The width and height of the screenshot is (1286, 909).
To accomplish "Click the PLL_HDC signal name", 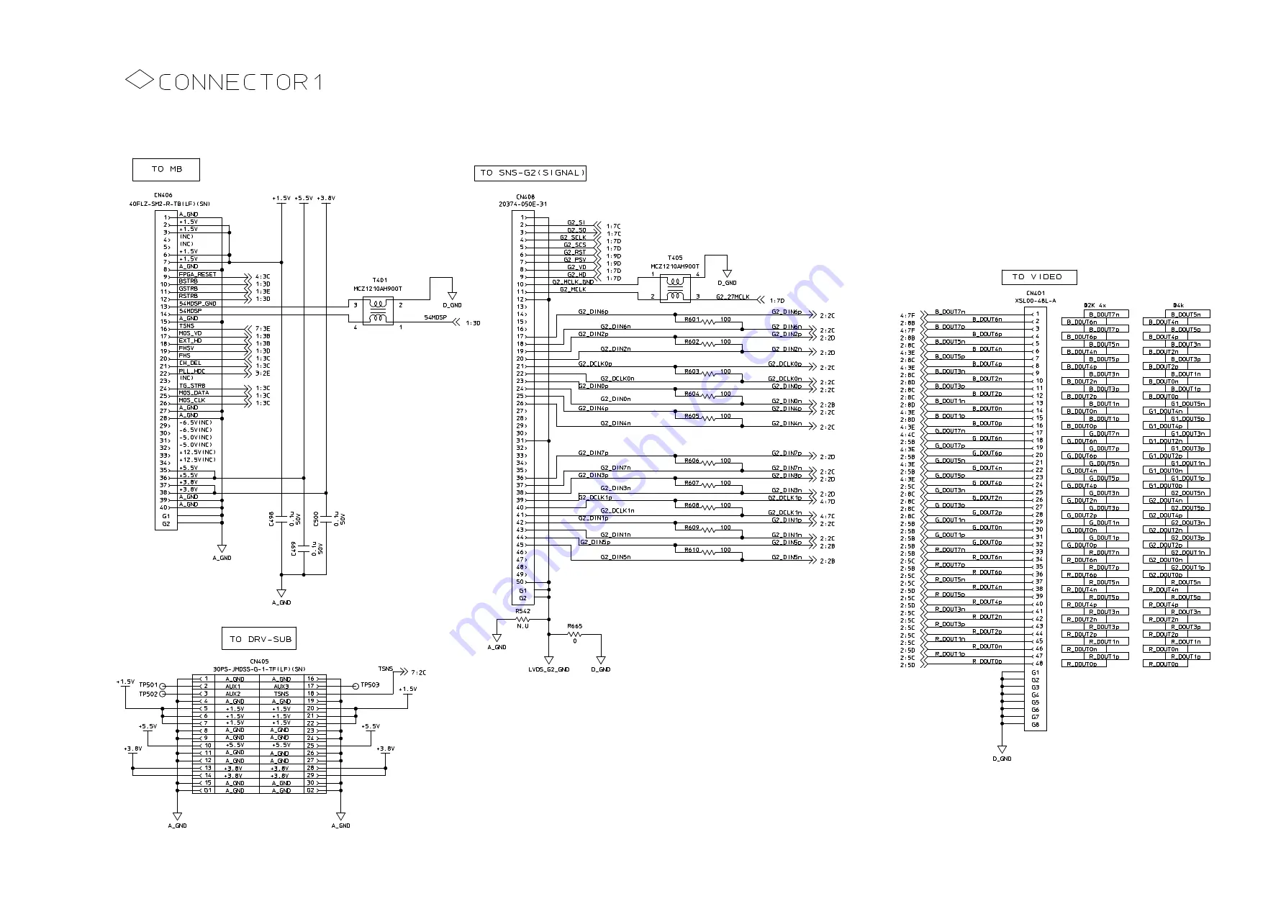I will (192, 371).
